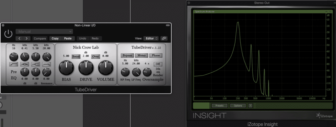Open the View Editor dropdown
The image size is (336, 127).
point(151,39)
